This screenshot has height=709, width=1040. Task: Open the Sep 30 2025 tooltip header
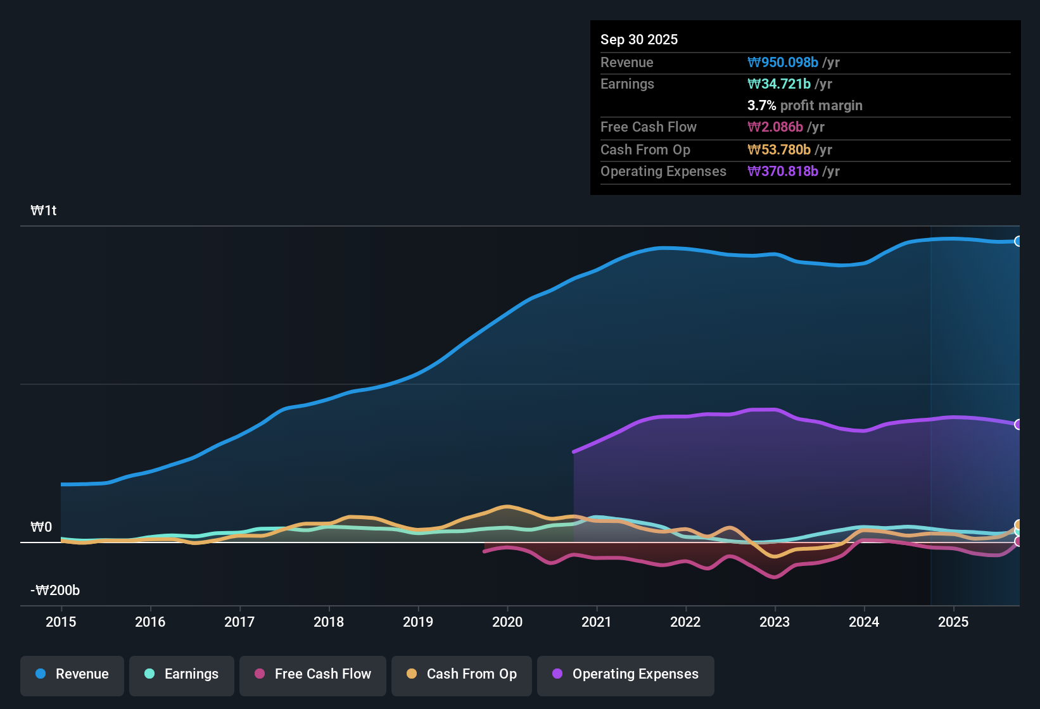point(639,39)
